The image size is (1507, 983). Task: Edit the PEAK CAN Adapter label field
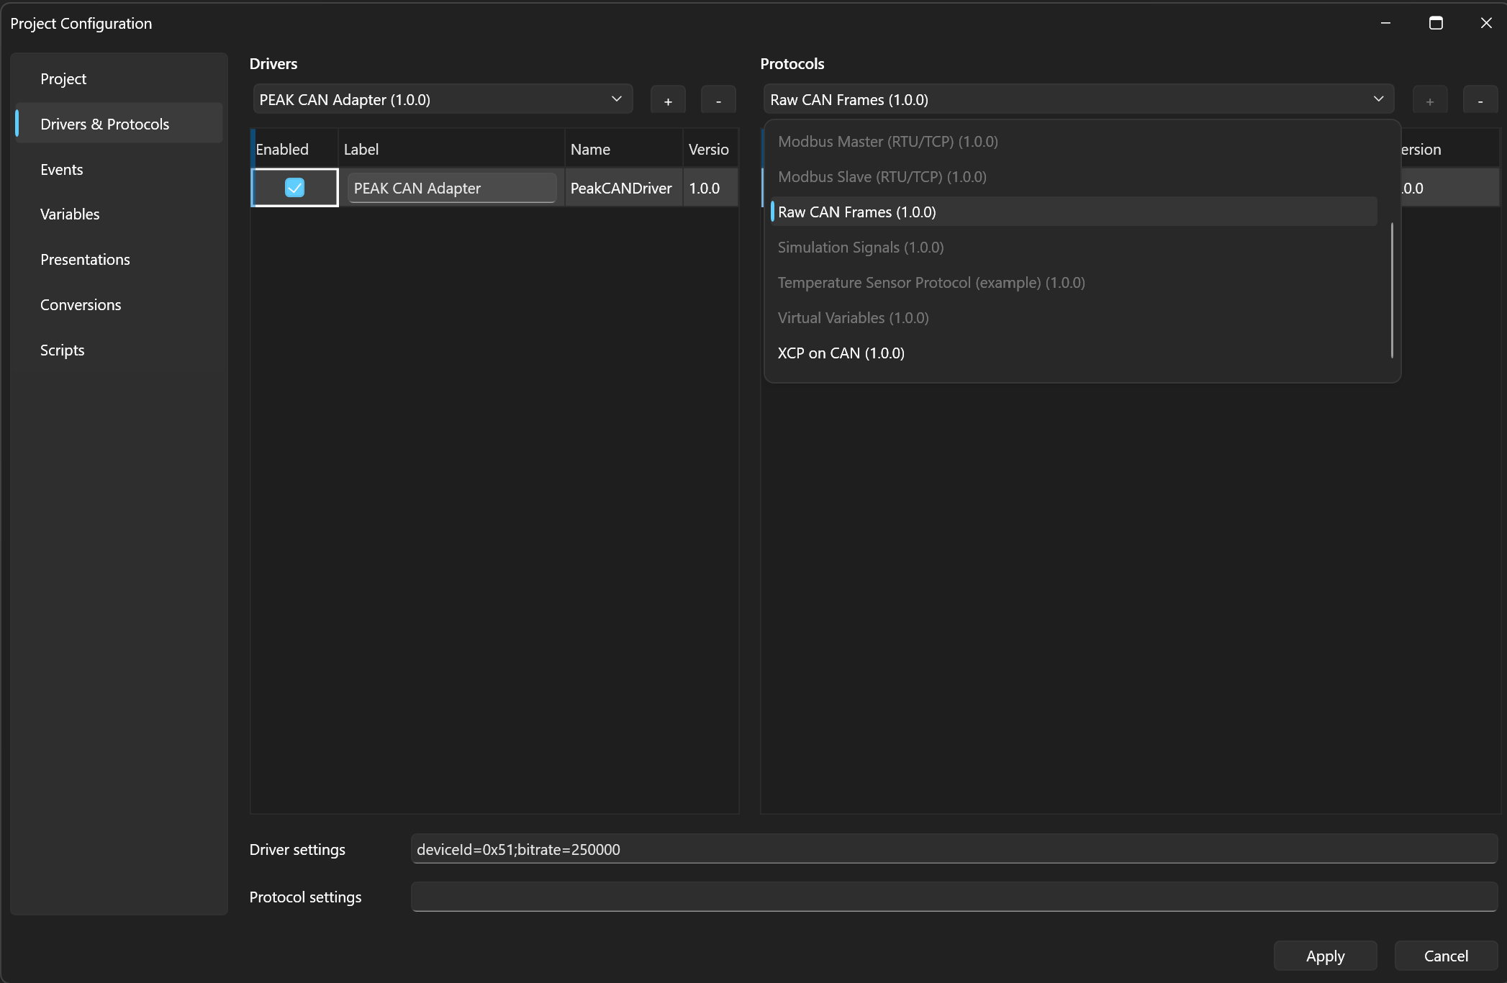tap(452, 189)
